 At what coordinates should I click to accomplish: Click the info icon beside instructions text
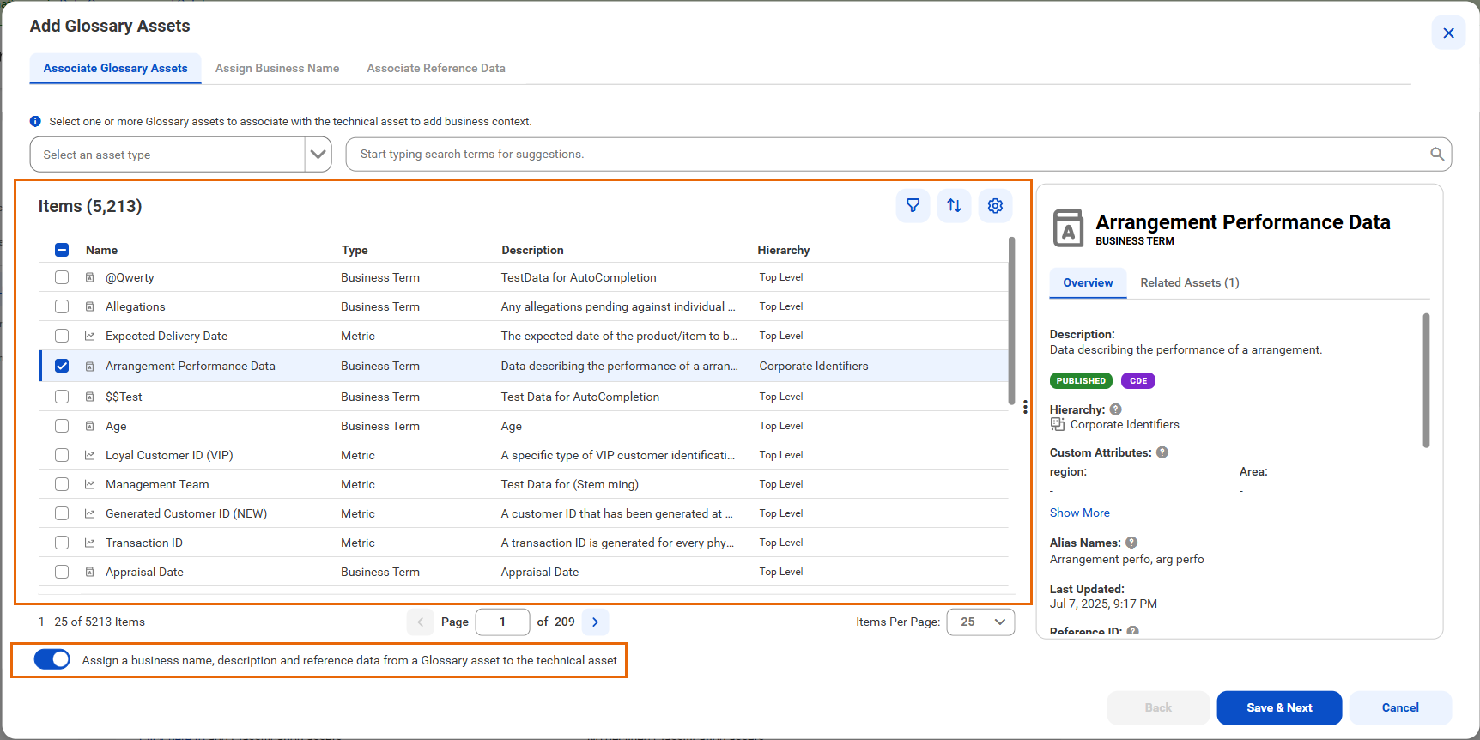tap(35, 122)
